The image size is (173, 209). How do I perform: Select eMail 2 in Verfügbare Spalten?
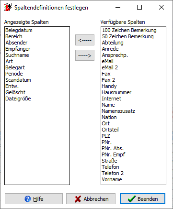110,67
